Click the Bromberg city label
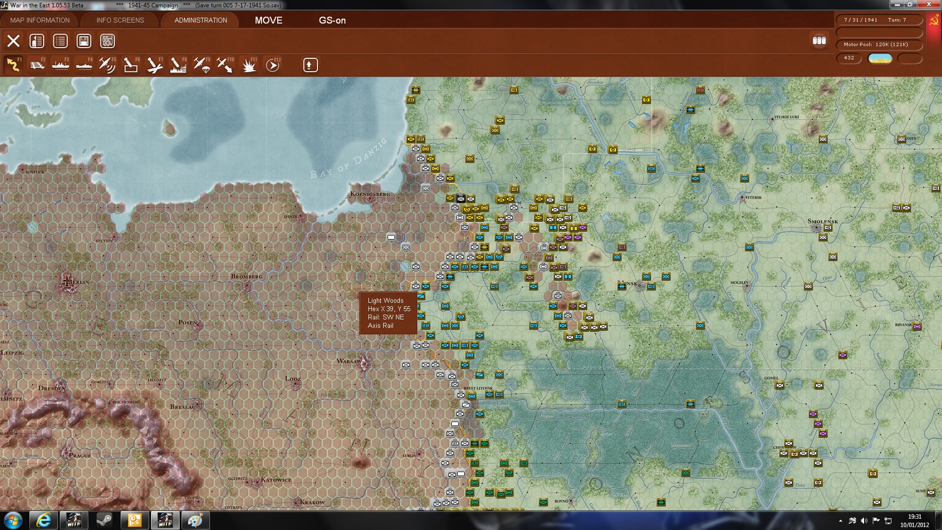942x530 pixels. pos(246,276)
